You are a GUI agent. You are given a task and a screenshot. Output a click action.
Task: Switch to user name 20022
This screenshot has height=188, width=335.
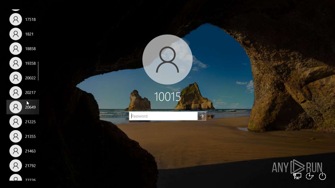[x=30, y=78]
